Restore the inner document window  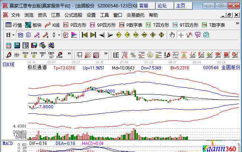(229, 15)
